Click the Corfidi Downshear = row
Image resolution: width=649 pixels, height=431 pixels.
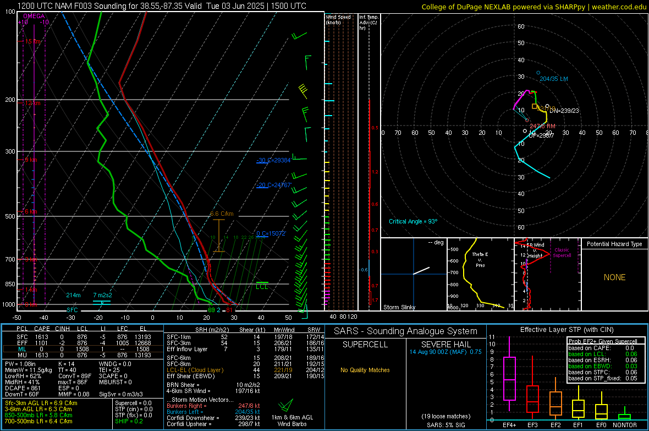click(213, 418)
